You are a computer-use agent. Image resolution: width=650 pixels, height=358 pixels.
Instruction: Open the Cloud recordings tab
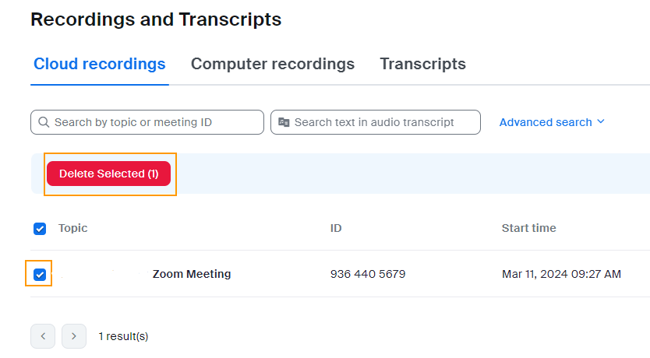point(99,64)
